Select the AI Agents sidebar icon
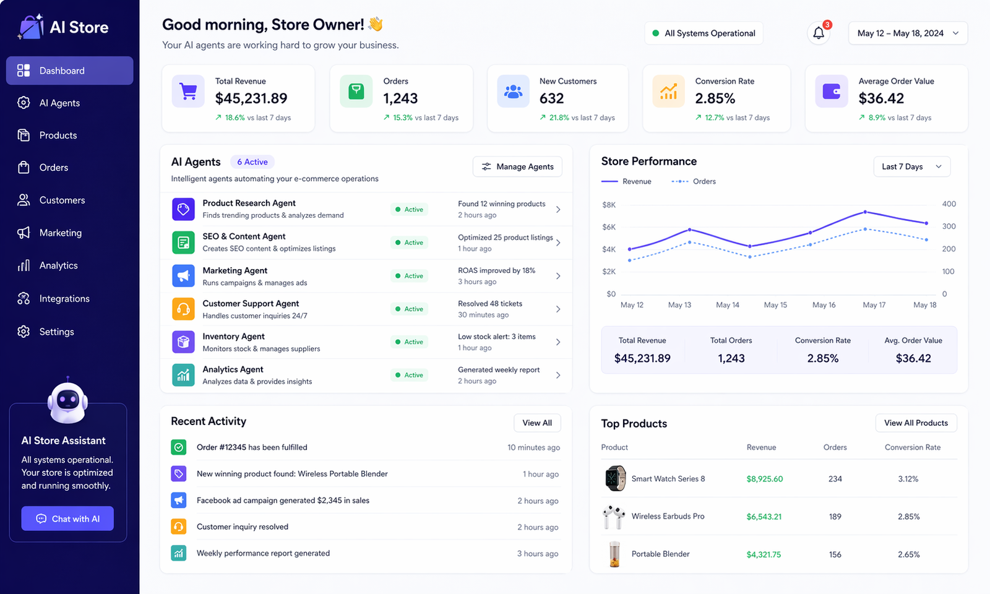 coord(23,103)
